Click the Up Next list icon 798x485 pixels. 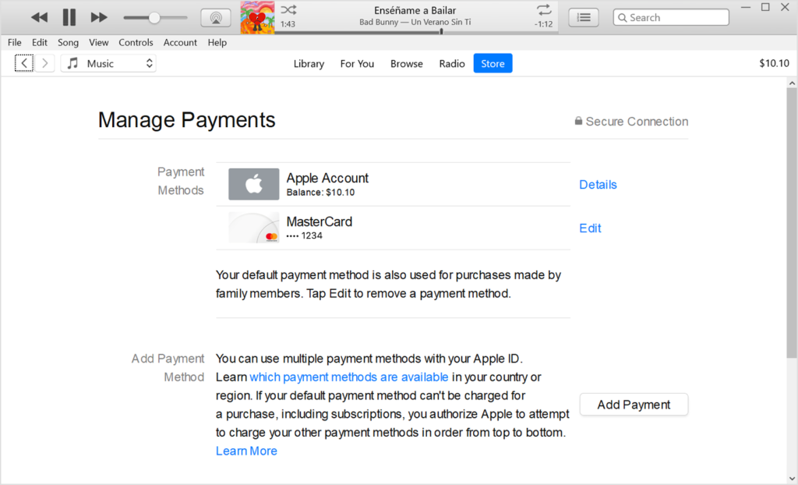(584, 17)
